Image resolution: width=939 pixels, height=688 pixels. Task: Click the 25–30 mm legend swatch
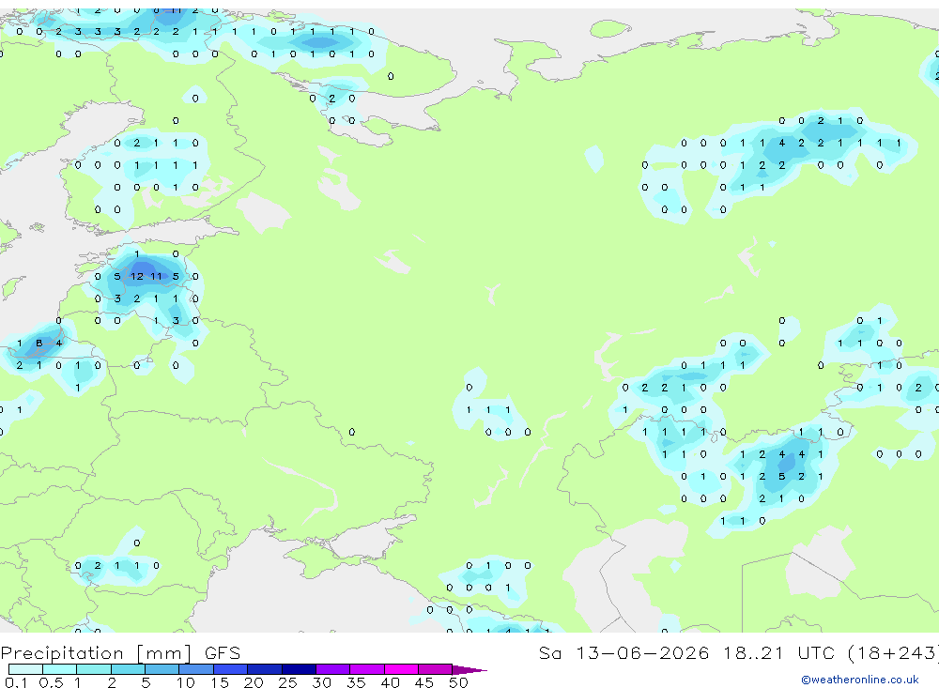(299, 669)
